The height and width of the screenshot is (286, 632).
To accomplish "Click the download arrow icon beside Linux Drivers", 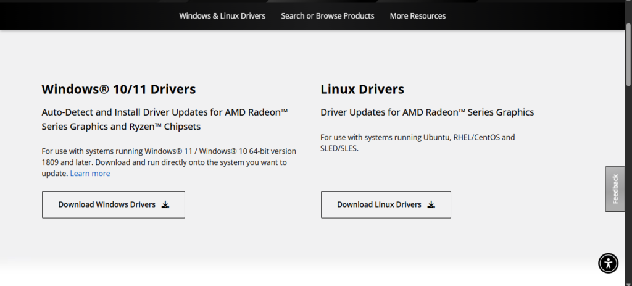I will [x=431, y=205].
